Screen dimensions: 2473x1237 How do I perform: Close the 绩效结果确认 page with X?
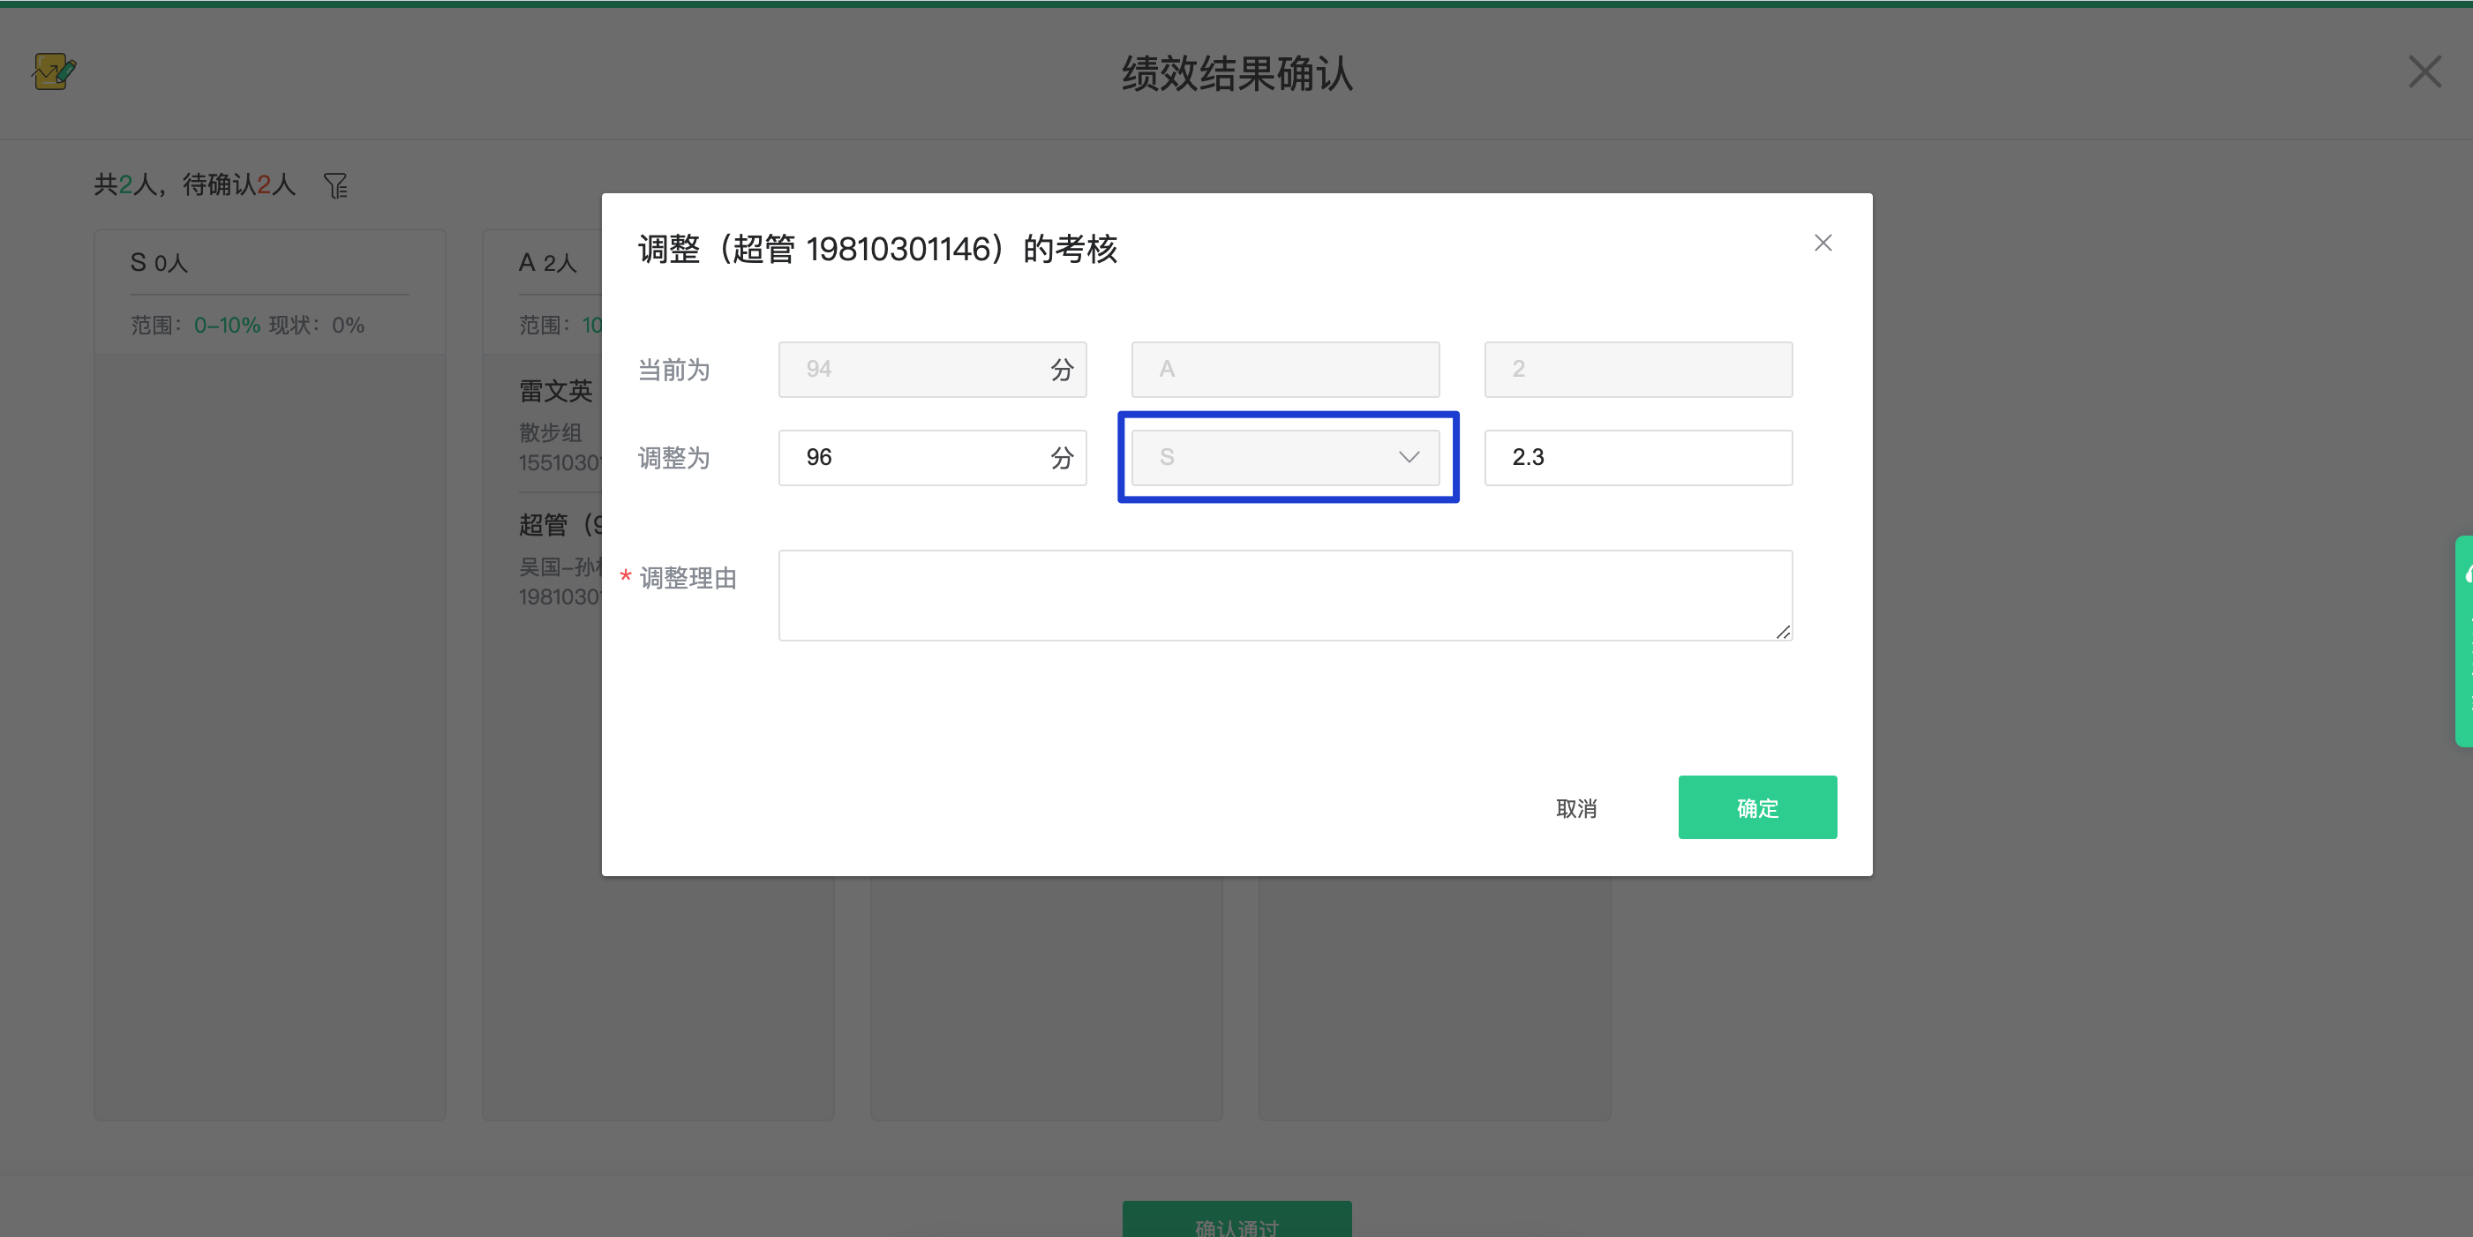pos(2424,72)
